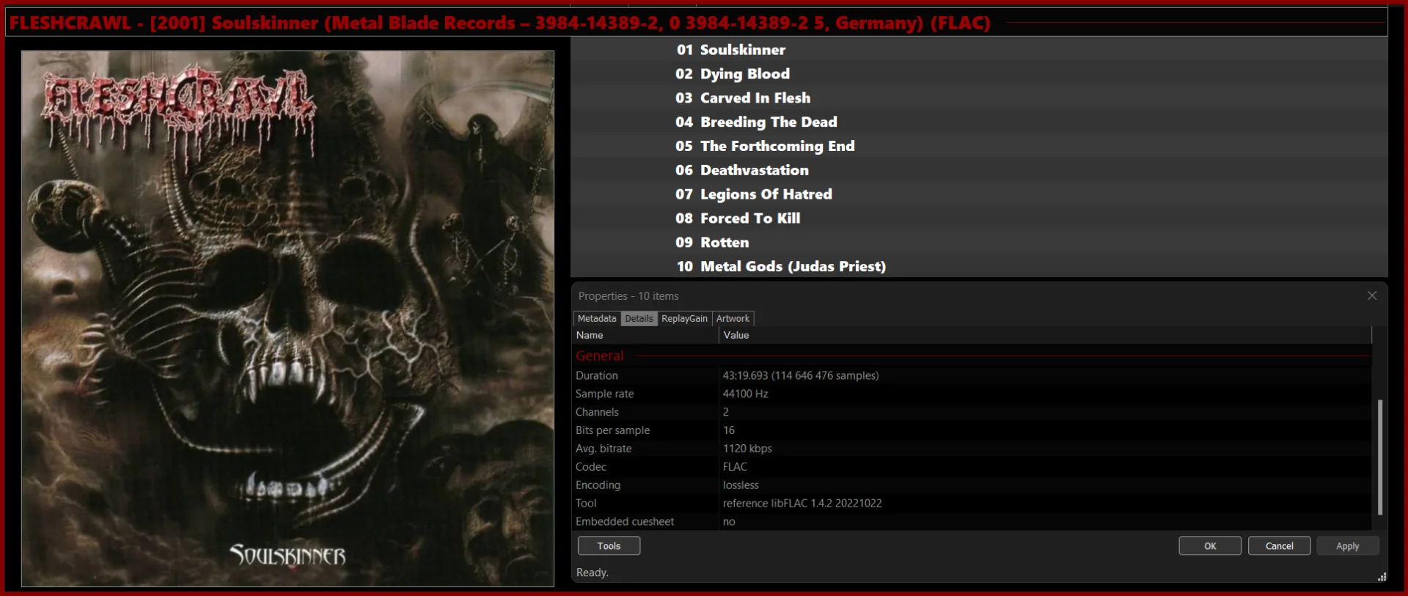
Task: Click the Sample rate value 44100 Hz
Action: click(746, 394)
